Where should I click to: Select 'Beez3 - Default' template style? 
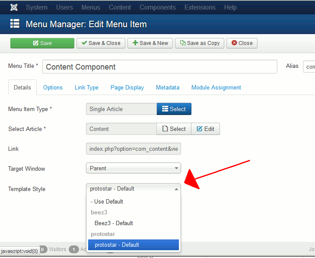click(x=114, y=223)
